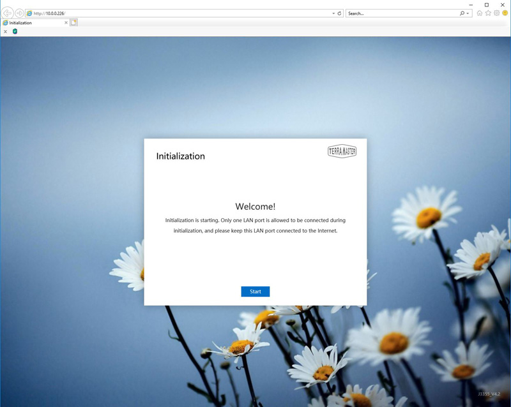Click the J3355_V4.2 version text
This screenshot has height=407, width=511.
(x=489, y=394)
